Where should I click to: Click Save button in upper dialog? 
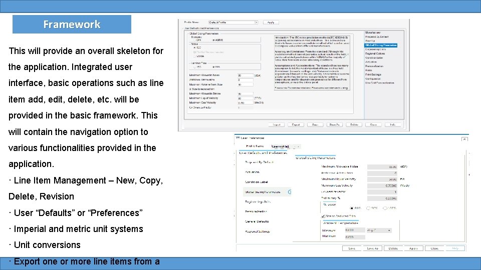coord(315,125)
